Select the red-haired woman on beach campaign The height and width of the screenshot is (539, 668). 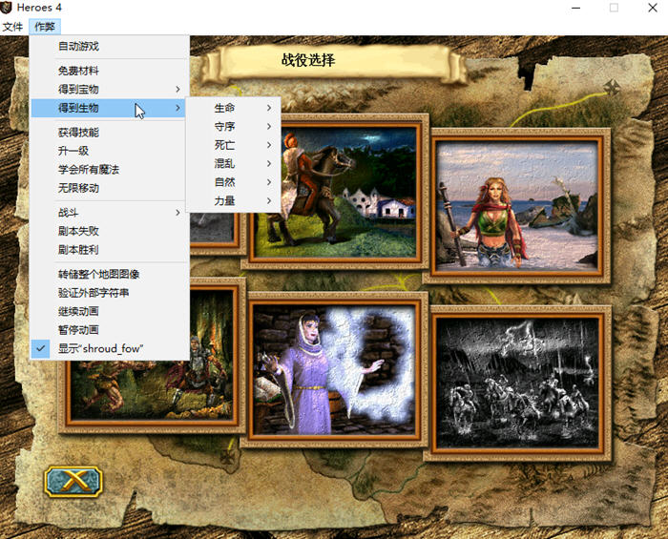pos(517,206)
